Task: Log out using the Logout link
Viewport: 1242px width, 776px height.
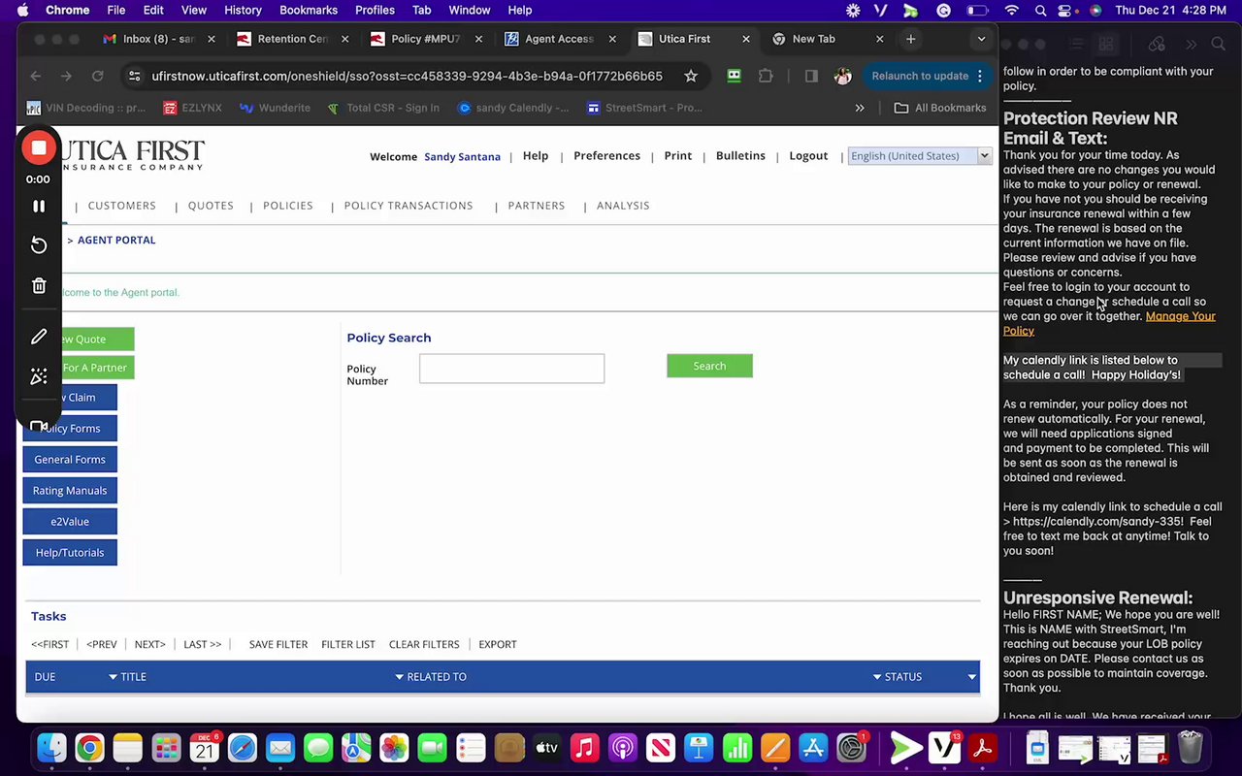Action: pos(808,155)
